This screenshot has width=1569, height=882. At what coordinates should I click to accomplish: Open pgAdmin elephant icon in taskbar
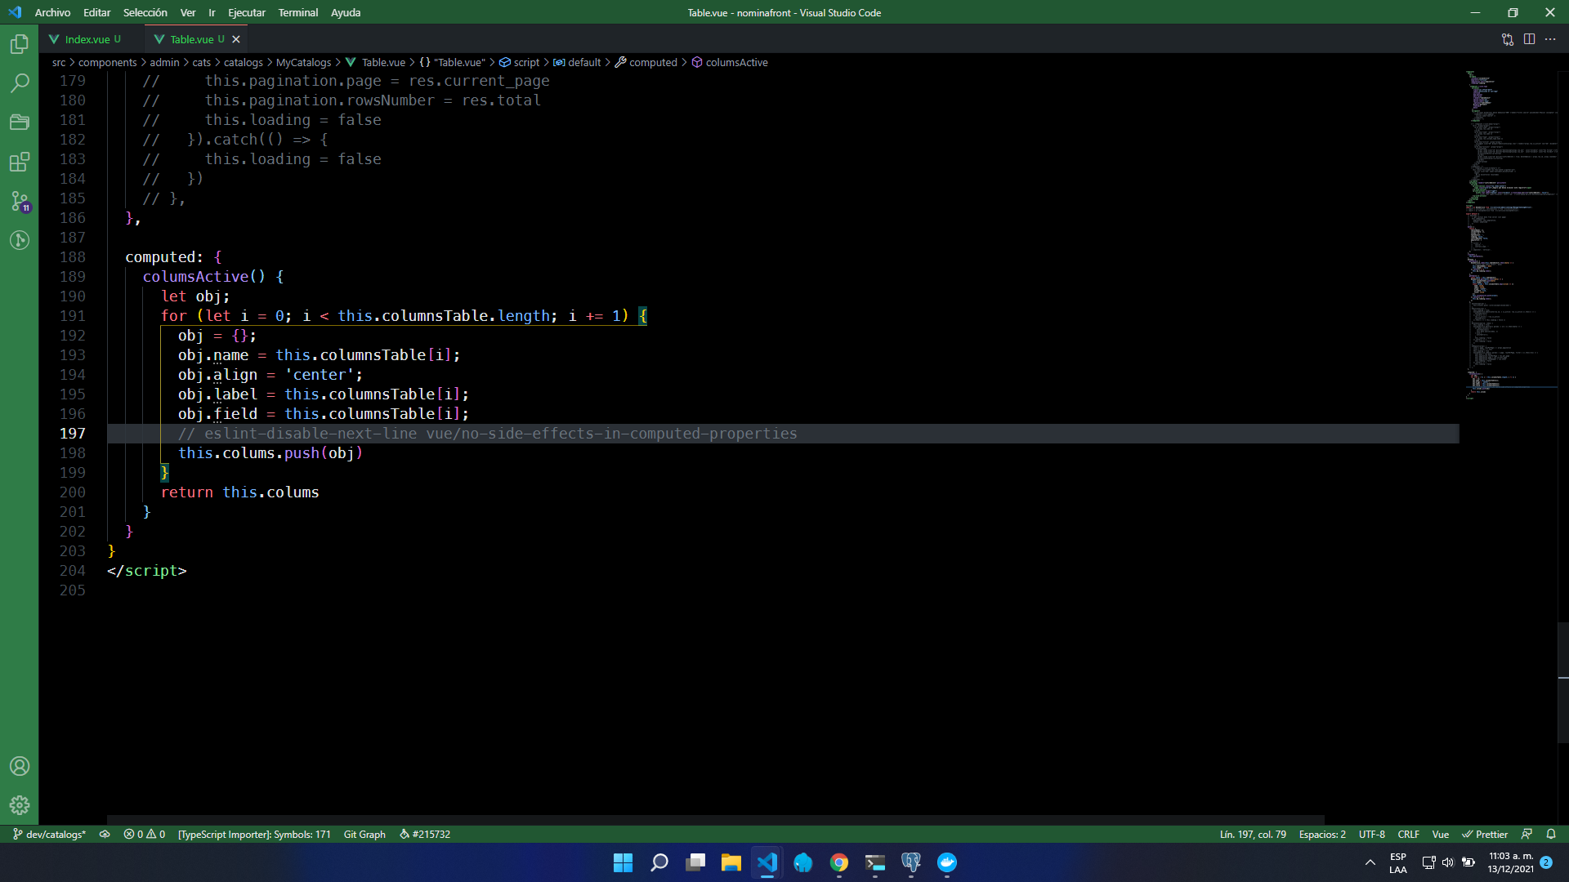(x=910, y=862)
